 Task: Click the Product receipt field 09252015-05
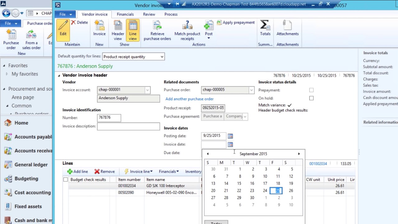[213, 108]
